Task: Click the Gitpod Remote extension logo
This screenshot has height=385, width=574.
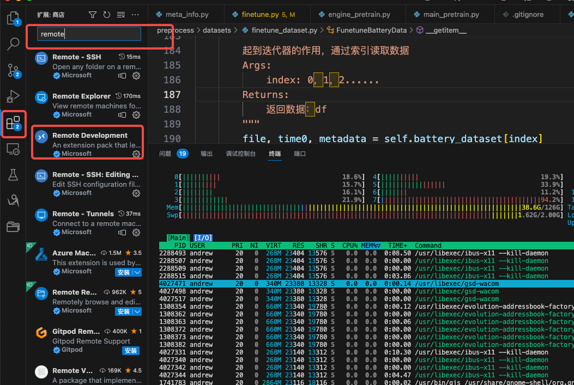Action: tap(41, 333)
